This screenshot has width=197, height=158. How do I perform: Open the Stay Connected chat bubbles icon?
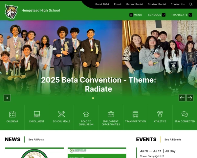click(185, 114)
